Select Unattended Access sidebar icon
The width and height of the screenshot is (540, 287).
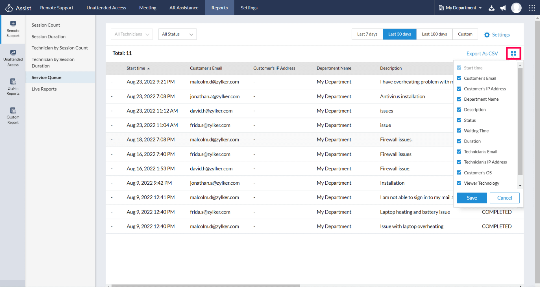tap(13, 58)
